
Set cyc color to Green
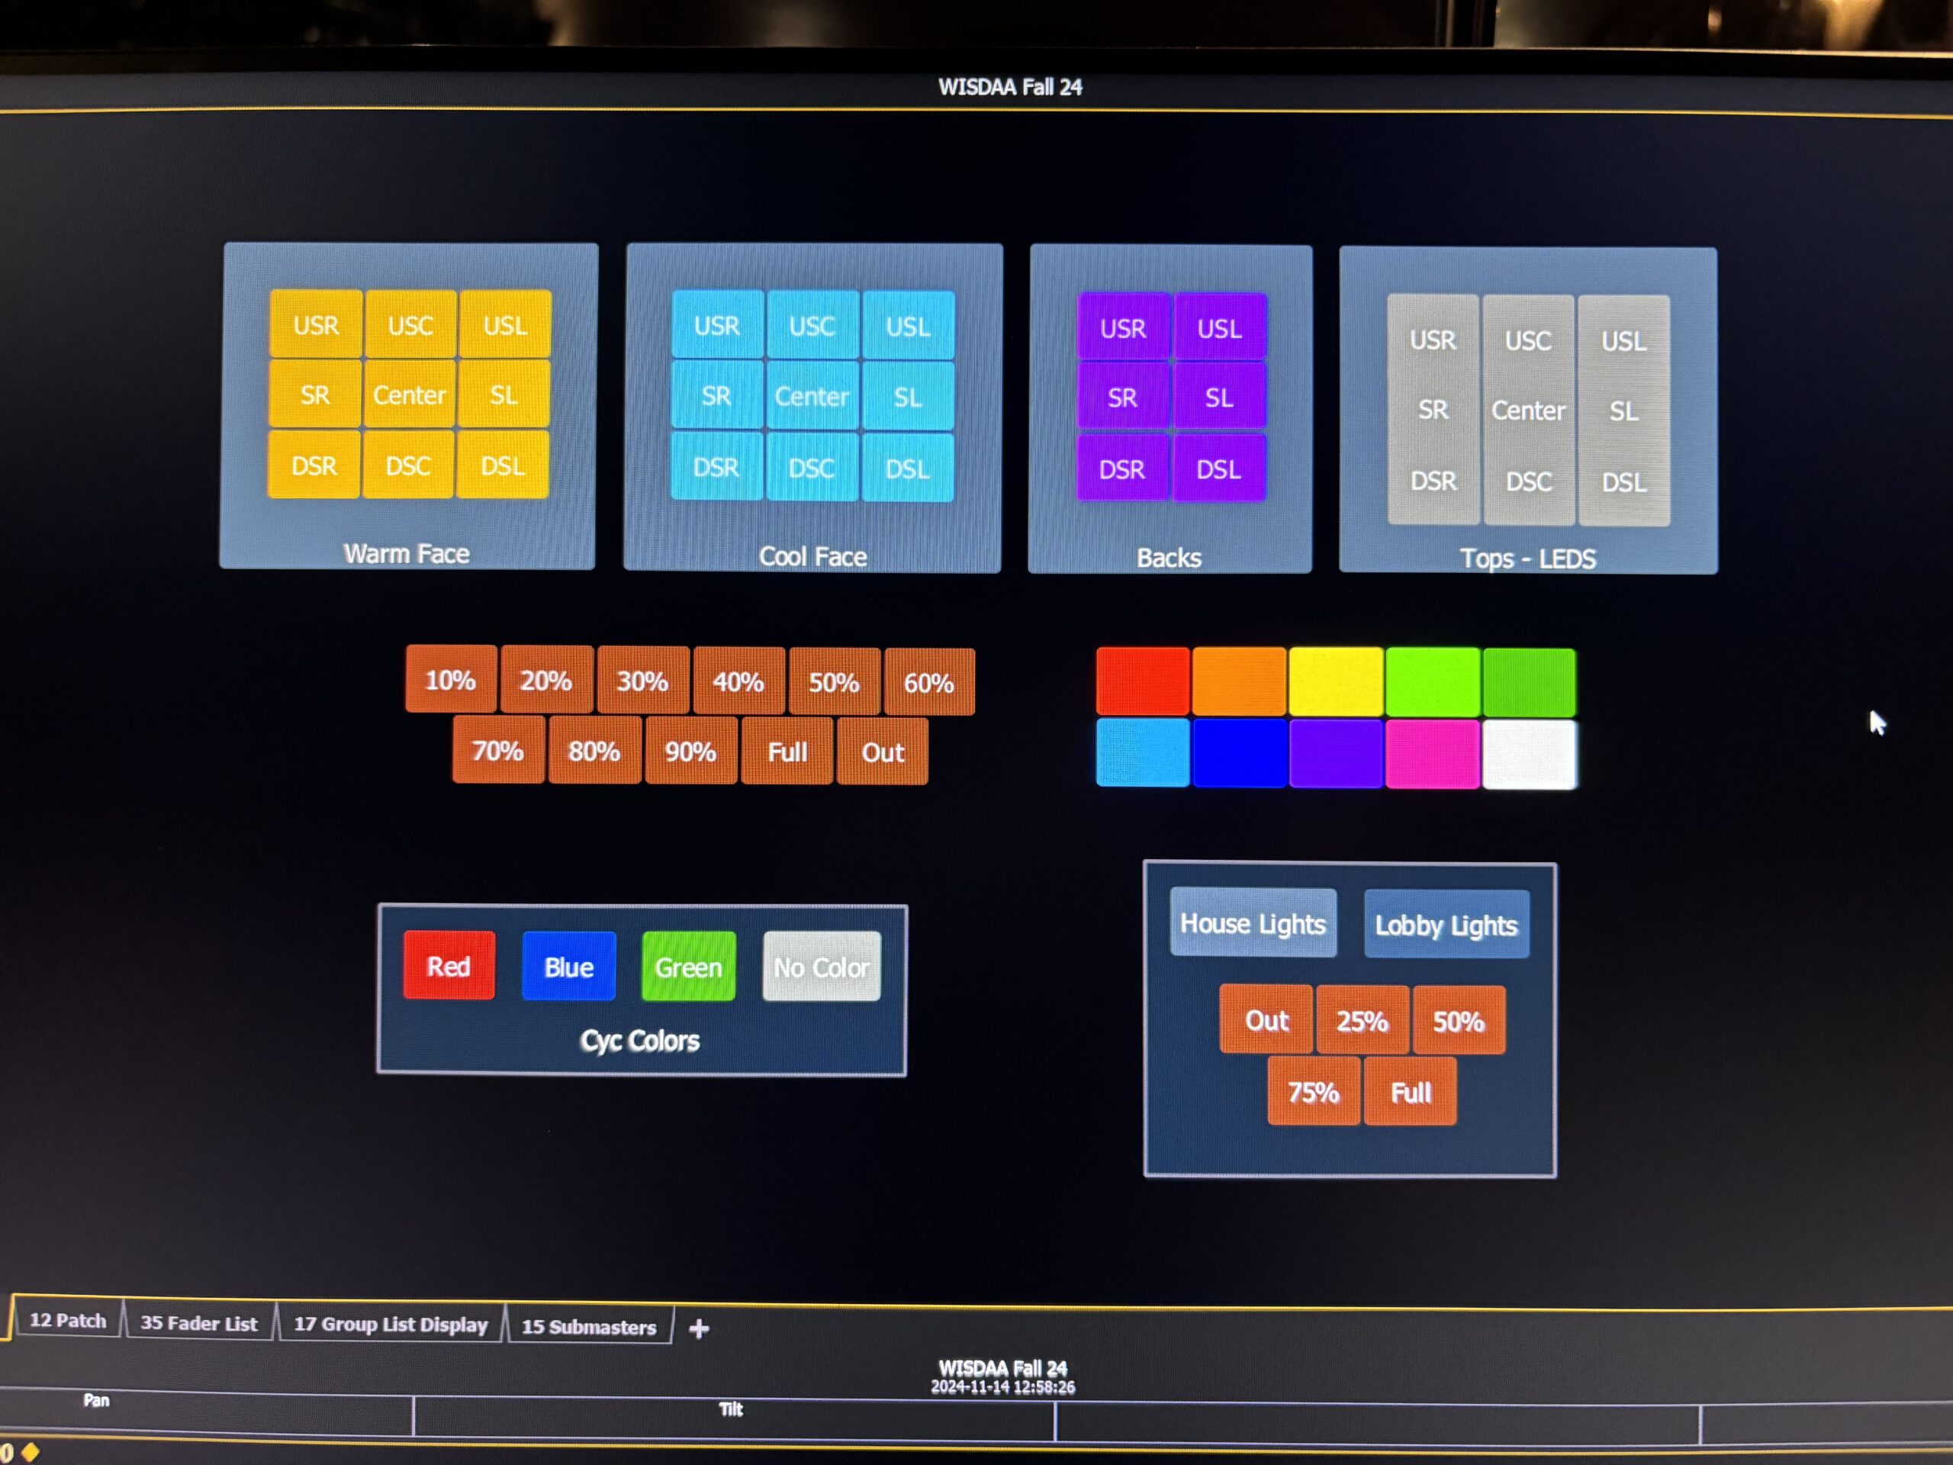tap(689, 966)
